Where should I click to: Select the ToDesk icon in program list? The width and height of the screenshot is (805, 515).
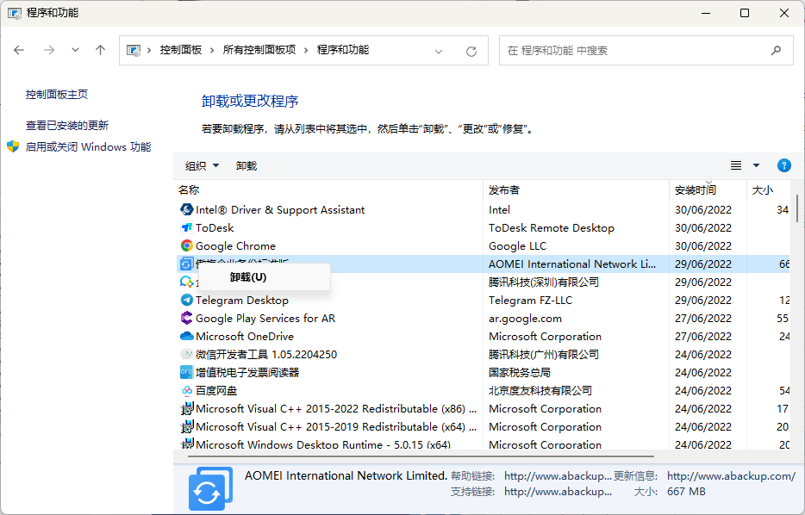[x=187, y=227]
